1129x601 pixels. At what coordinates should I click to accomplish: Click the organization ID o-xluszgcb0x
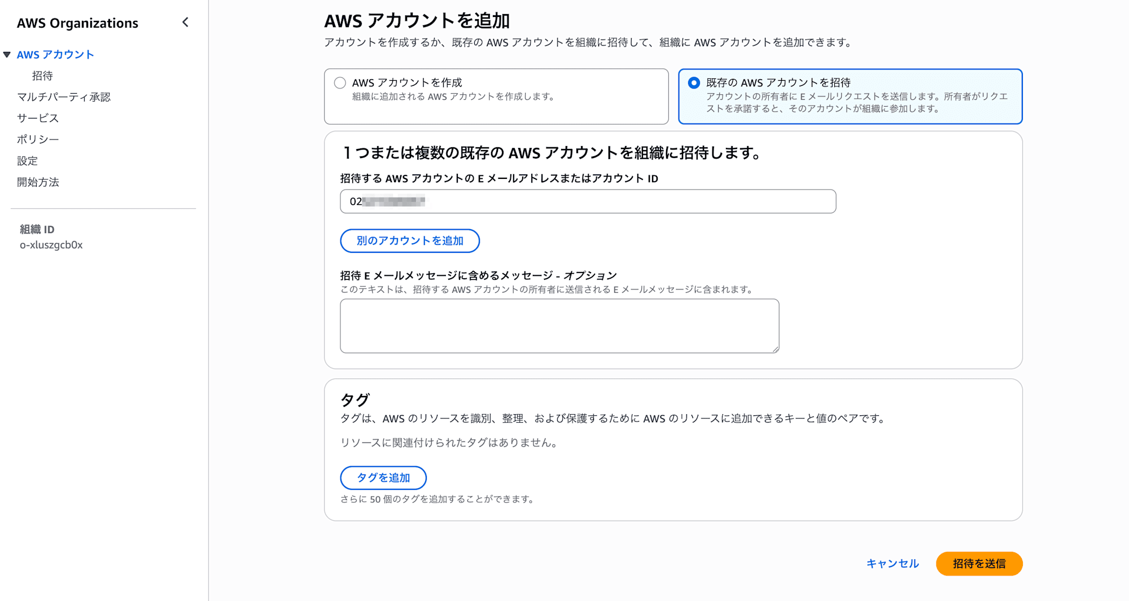point(51,245)
